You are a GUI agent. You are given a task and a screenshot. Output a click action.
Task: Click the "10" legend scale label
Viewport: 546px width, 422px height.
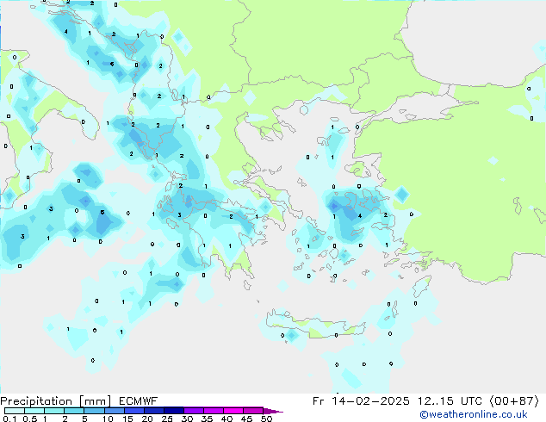pyautogui.click(x=108, y=419)
